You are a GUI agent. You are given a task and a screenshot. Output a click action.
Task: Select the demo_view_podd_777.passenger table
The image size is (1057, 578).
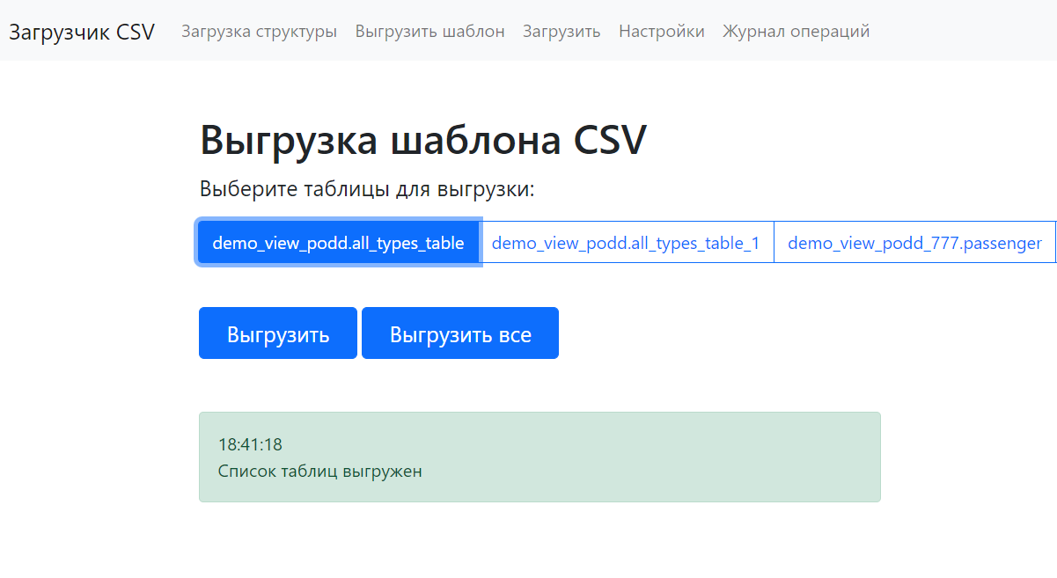coord(915,242)
